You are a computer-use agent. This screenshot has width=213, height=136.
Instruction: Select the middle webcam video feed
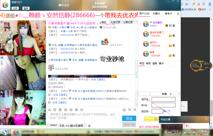23,73
